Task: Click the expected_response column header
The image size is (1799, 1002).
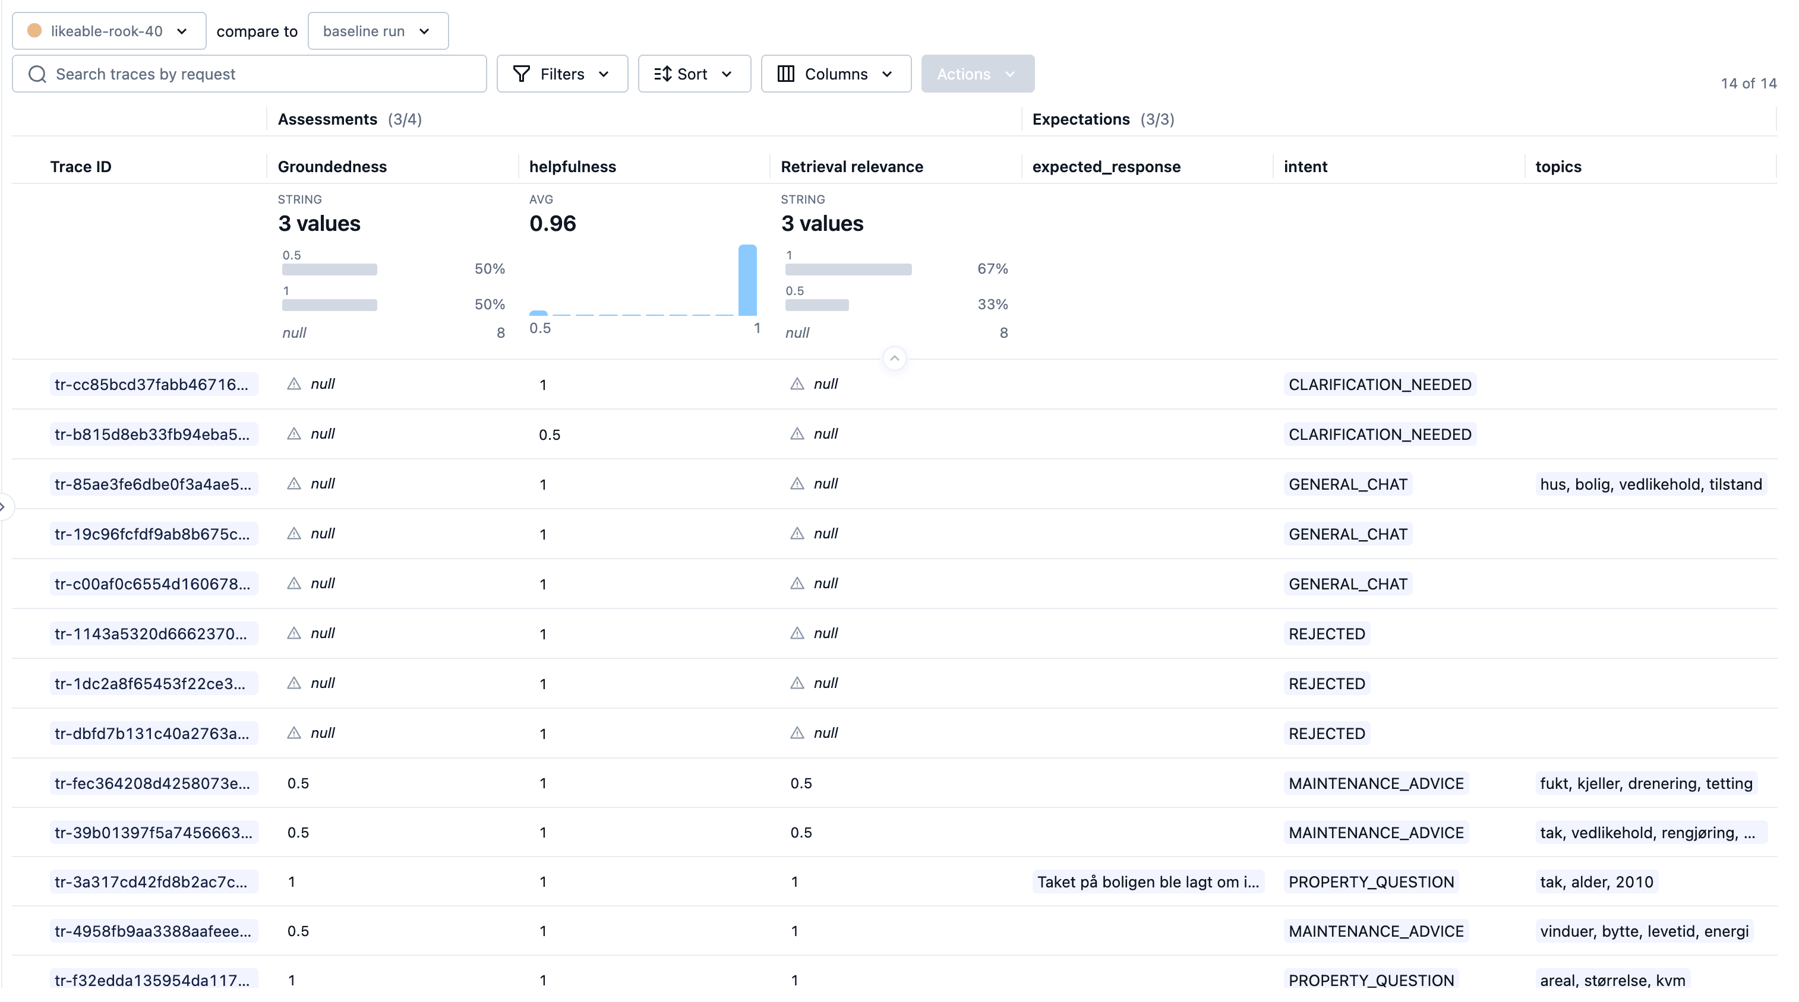Action: point(1106,167)
